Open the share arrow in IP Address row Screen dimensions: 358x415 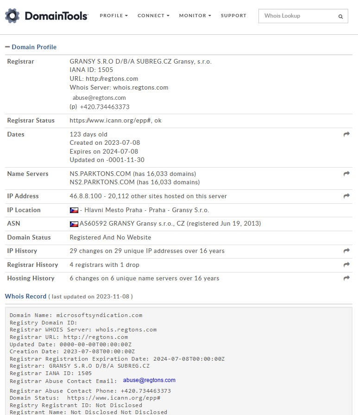click(346, 195)
